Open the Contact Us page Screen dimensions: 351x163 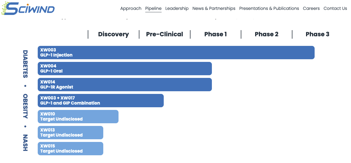335,9
